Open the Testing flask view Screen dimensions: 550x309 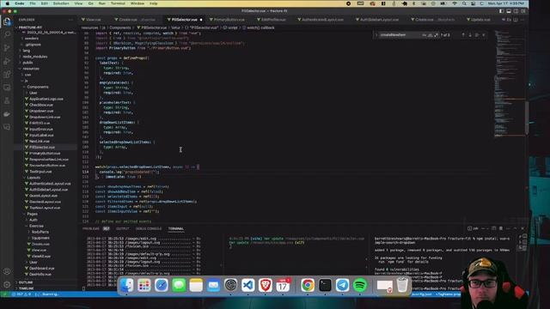(x=7, y=100)
